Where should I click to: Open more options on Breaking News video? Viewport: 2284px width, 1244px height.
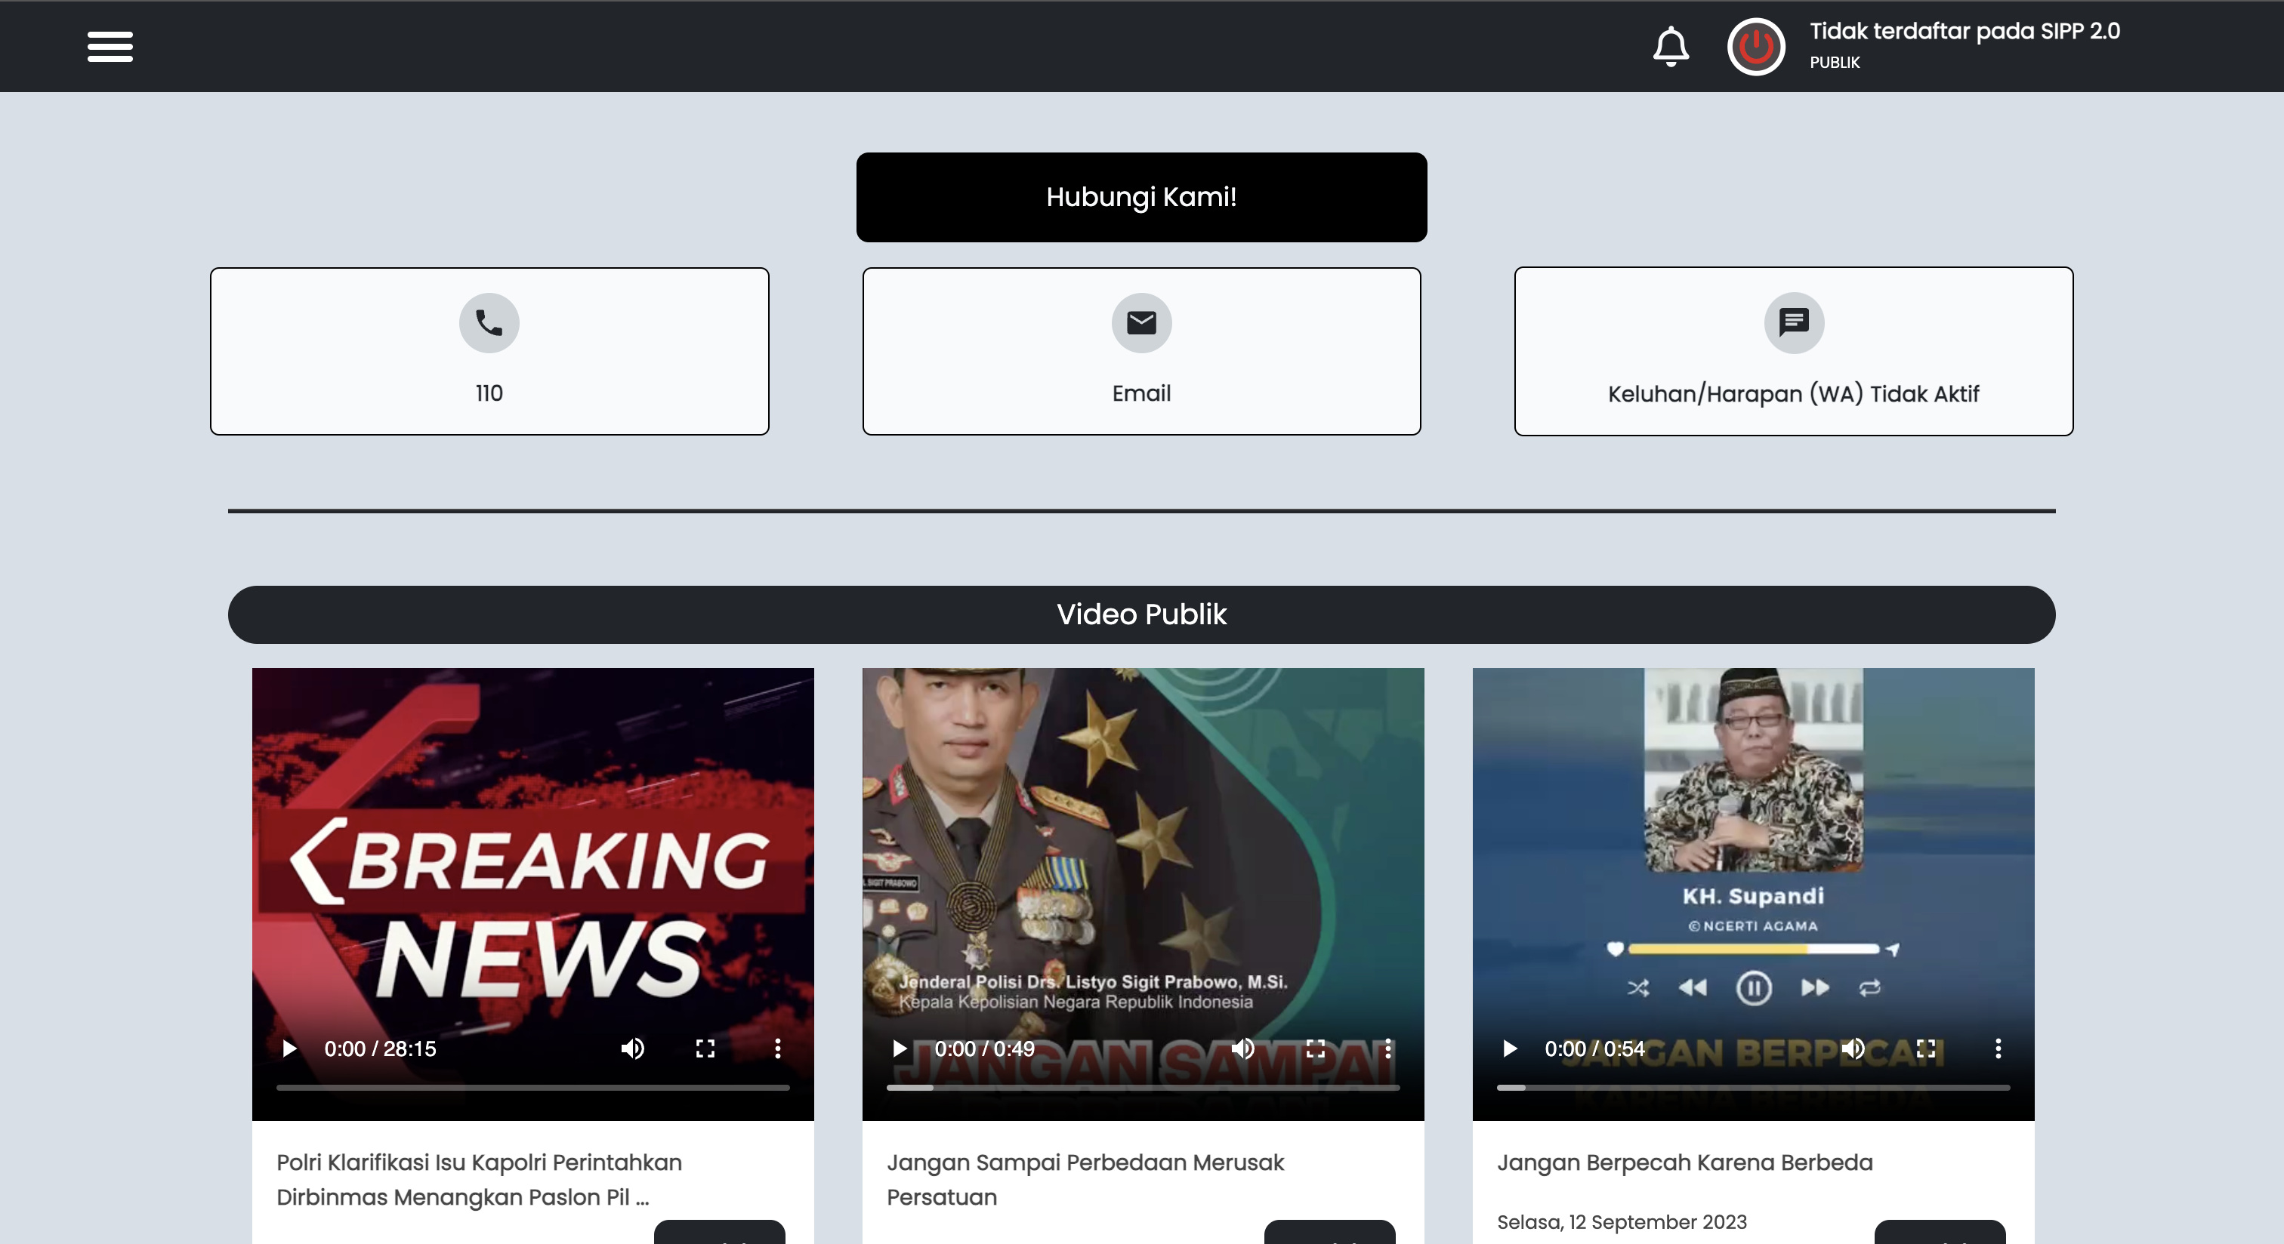[x=778, y=1049]
